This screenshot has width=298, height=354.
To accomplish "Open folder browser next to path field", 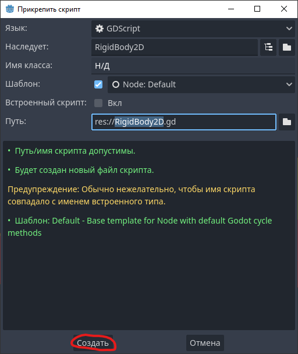I will 287,122.
